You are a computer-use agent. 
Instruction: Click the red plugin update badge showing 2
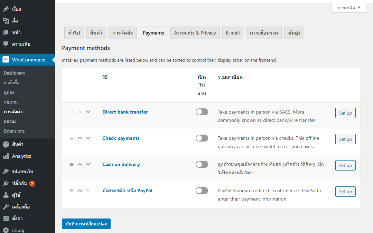[x=32, y=184]
